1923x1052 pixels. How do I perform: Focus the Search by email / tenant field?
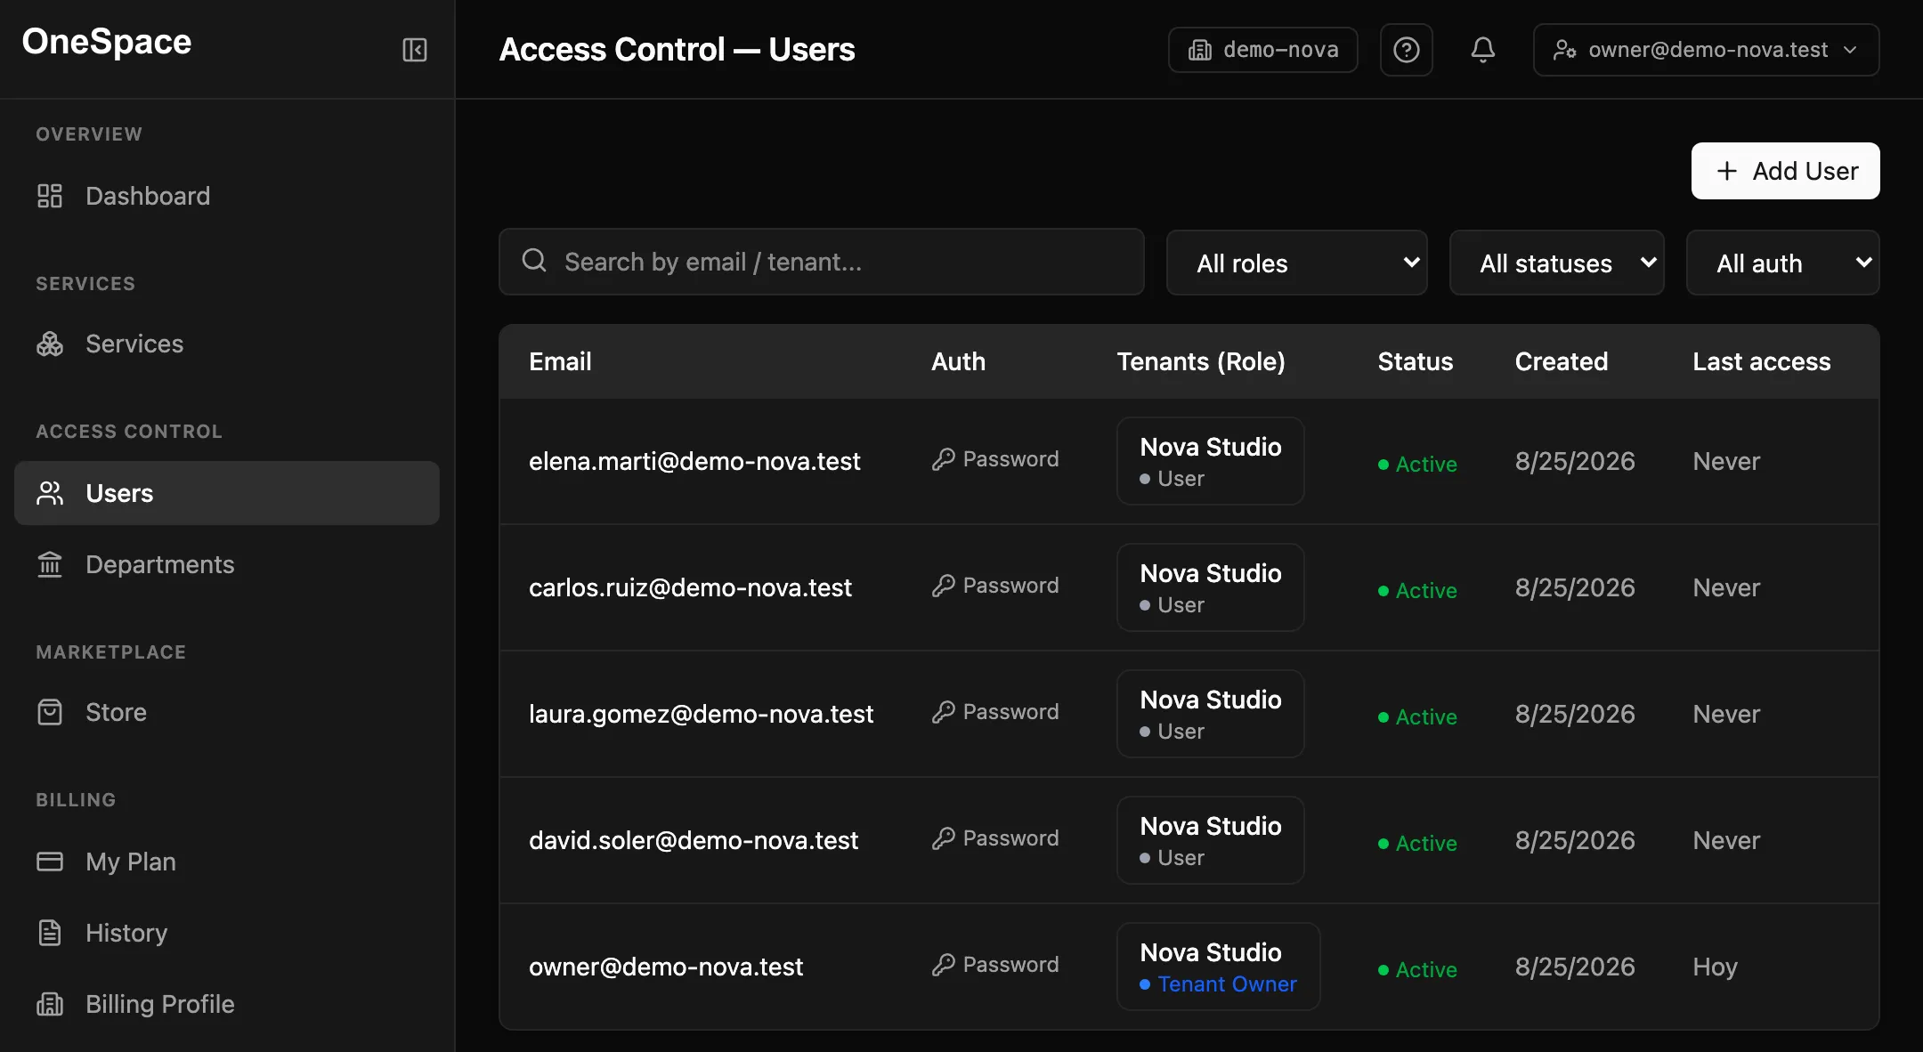(x=822, y=262)
